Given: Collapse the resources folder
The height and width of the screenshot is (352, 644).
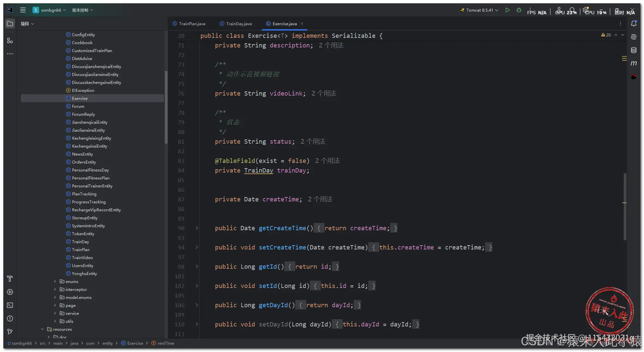Looking at the screenshot, I should (x=42, y=329).
